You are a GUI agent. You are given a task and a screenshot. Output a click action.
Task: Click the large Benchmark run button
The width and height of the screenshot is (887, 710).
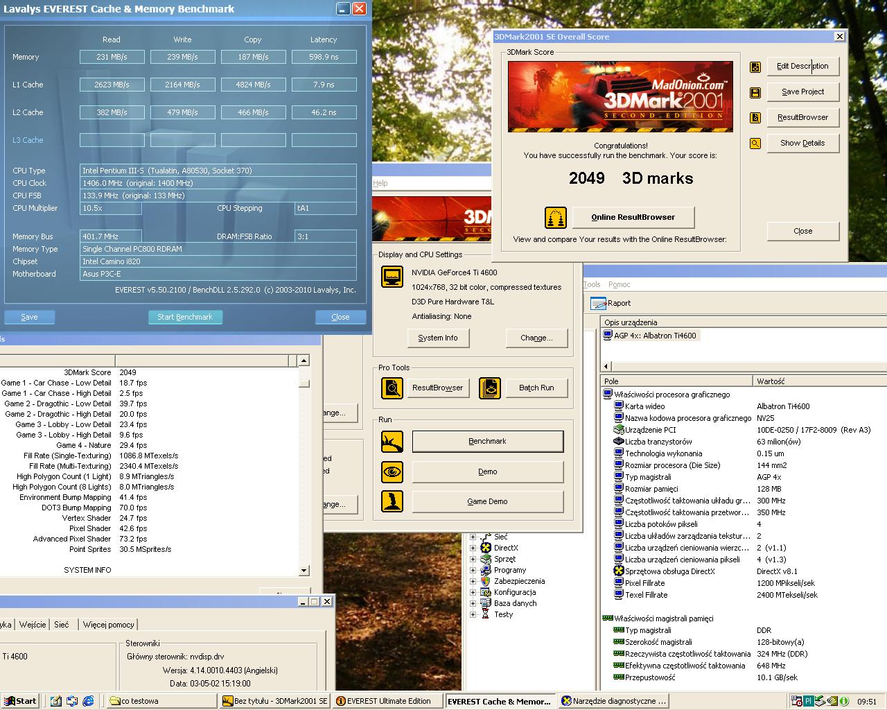488,442
